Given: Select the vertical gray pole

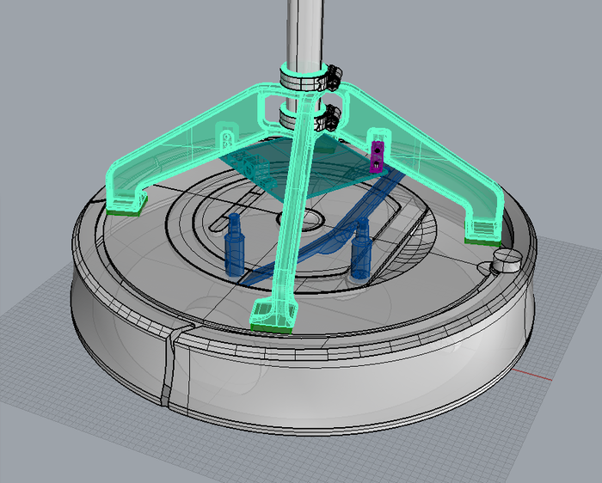Looking at the screenshot, I should [305, 36].
